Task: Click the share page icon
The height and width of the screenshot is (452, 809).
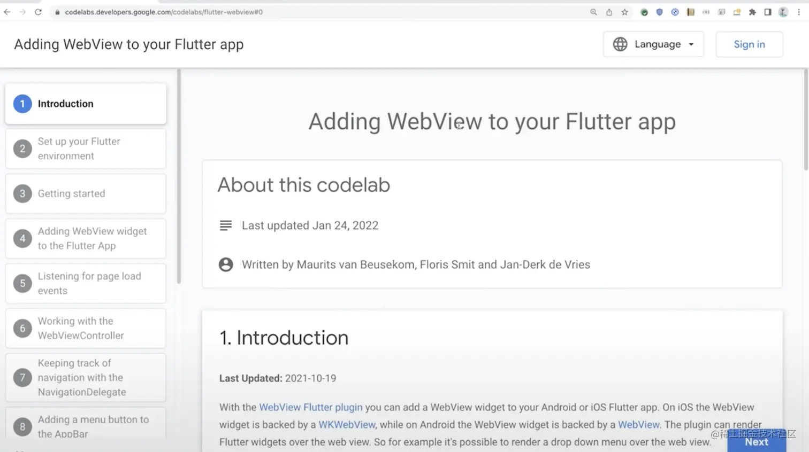Action: pos(609,12)
